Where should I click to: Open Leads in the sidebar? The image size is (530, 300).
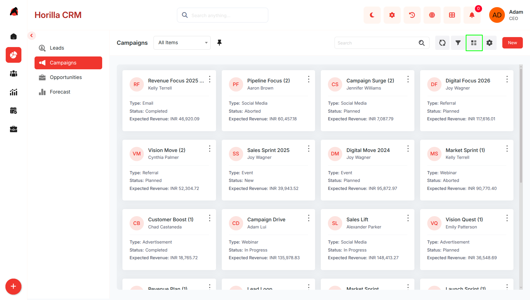click(68, 48)
